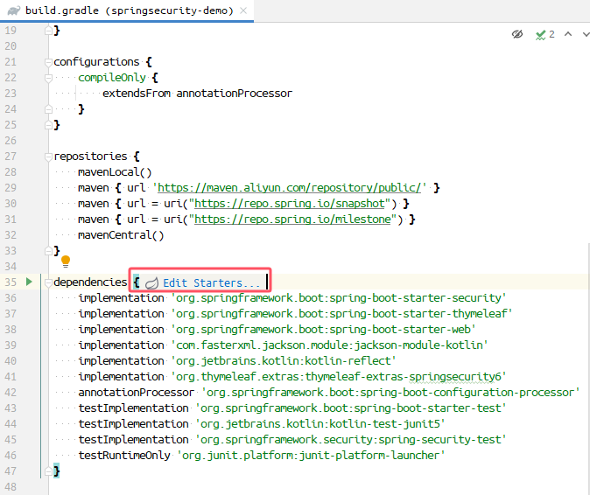Click thymeleaf-extras-springsecurity6 dependency string
Image resolution: width=590 pixels, height=495 pixels.
coord(339,377)
